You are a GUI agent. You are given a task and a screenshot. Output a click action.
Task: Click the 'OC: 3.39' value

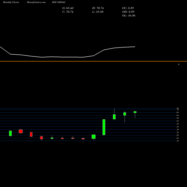coord(128,8)
